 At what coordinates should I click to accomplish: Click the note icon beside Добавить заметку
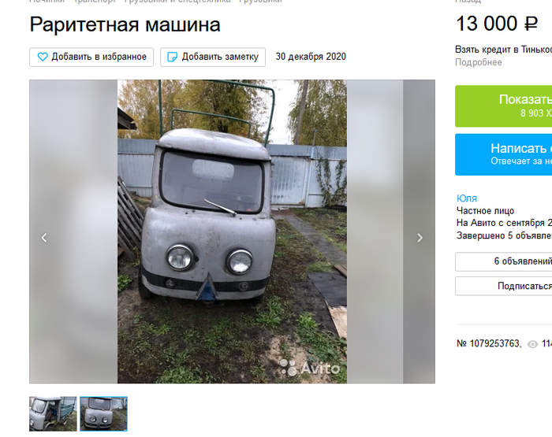click(x=172, y=57)
